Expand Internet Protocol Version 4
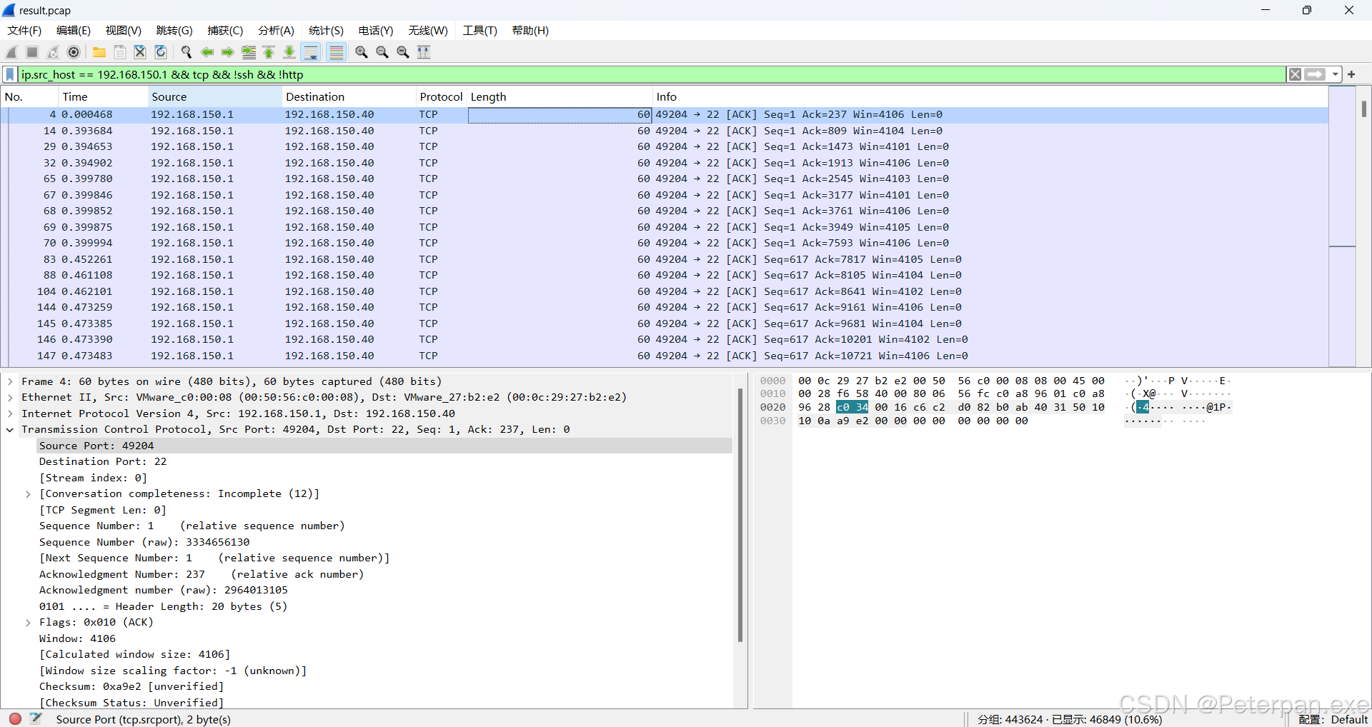This screenshot has height=727, width=1372. 10,413
